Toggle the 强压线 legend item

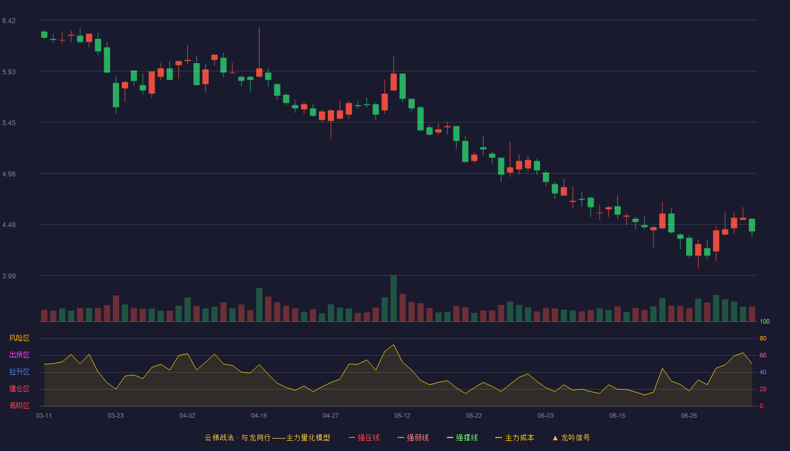click(364, 437)
